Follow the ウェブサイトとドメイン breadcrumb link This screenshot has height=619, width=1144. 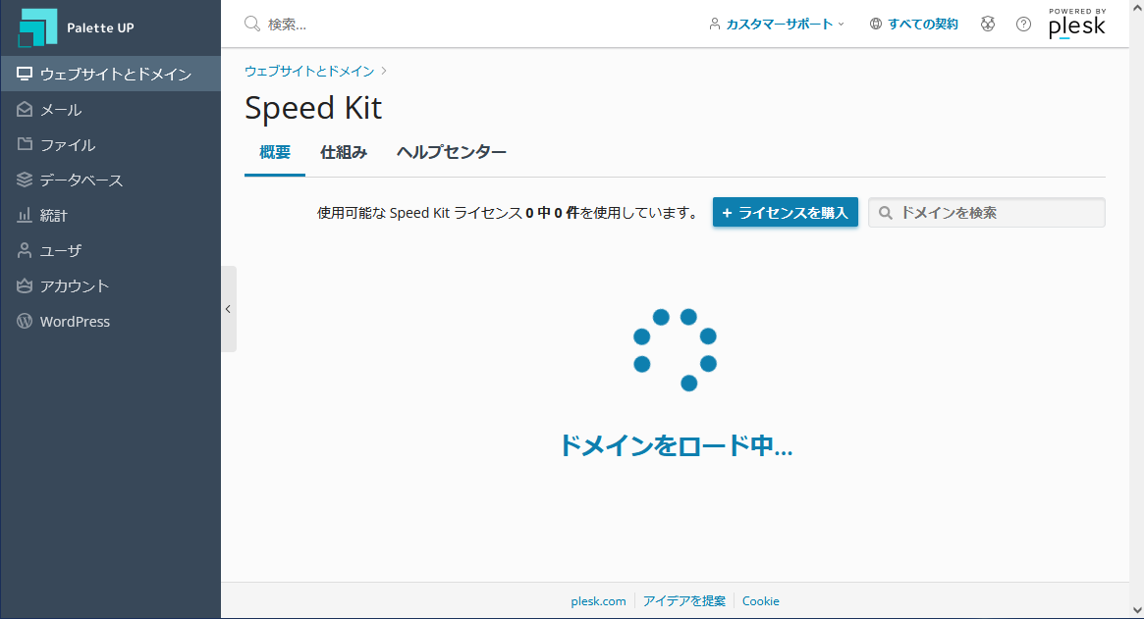point(309,71)
